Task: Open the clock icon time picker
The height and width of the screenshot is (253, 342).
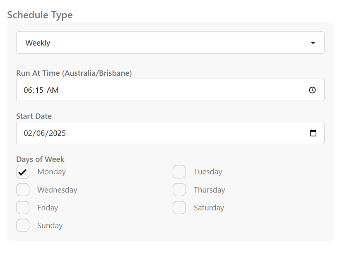Action: pyautogui.click(x=313, y=90)
